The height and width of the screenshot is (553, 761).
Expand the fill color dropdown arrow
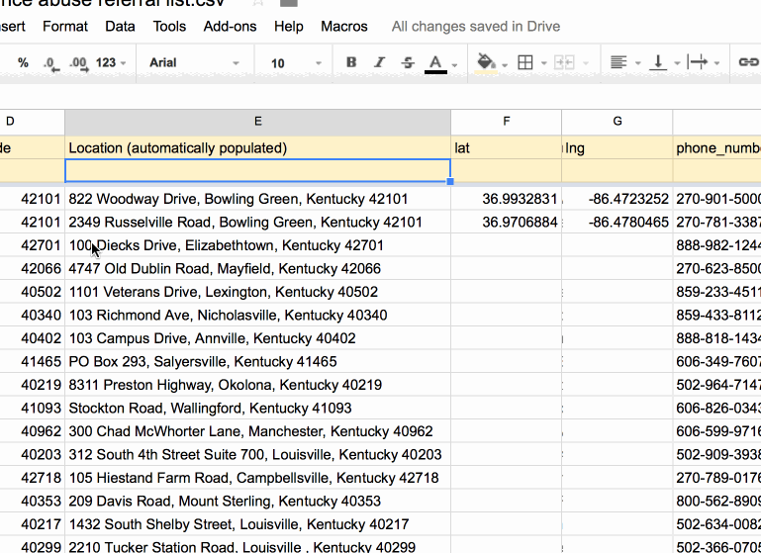coord(505,64)
